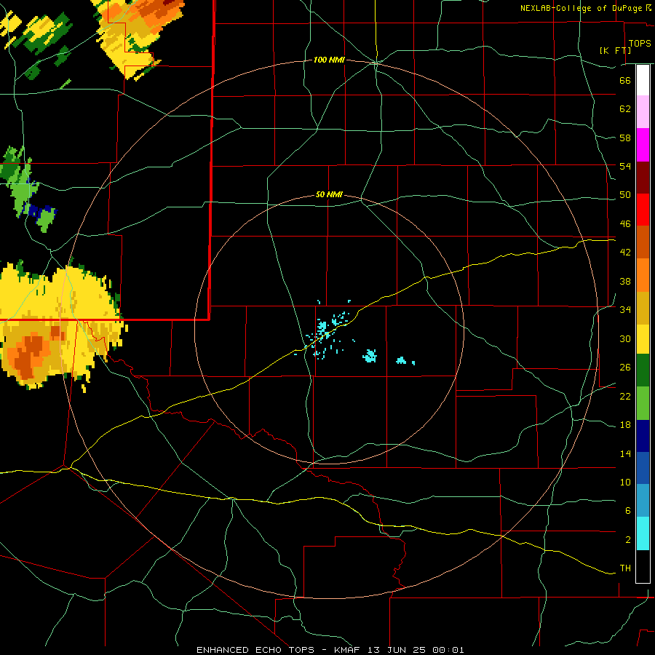Choose the light orange legend swatch

coord(643,275)
